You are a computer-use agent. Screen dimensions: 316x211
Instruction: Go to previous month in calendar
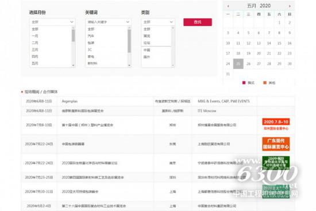tap(228, 6)
